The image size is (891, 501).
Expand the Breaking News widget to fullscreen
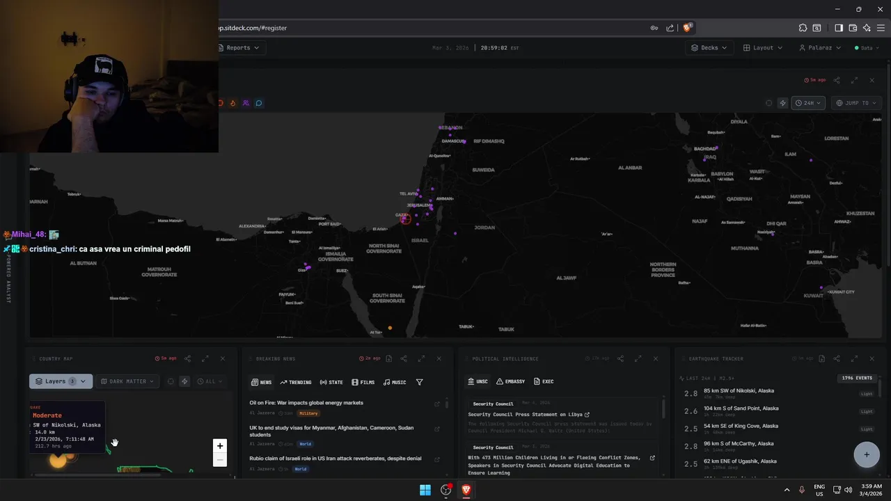[x=421, y=358]
